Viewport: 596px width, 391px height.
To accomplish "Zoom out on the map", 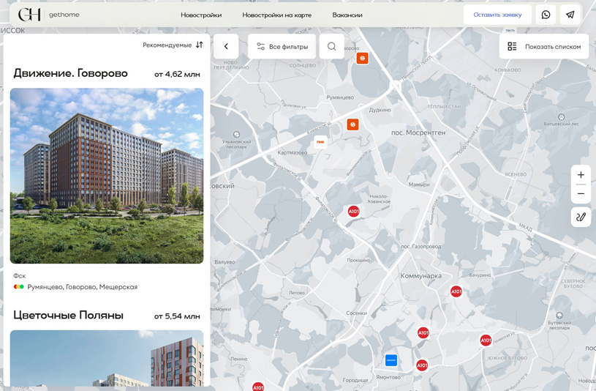I will pyautogui.click(x=581, y=194).
